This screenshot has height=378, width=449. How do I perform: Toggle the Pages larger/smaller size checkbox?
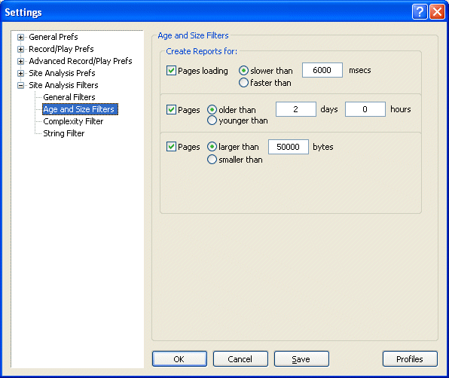click(x=171, y=147)
